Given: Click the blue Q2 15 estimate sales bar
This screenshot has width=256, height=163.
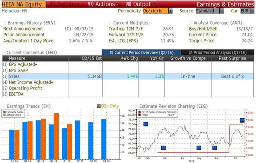Looking at the screenshot, I should click(78, 140).
